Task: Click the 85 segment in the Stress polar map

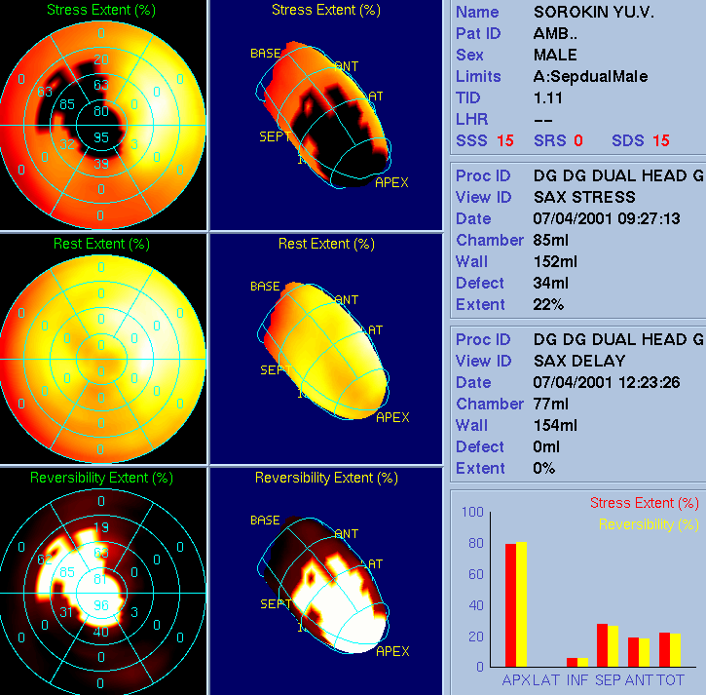Action: (67, 104)
